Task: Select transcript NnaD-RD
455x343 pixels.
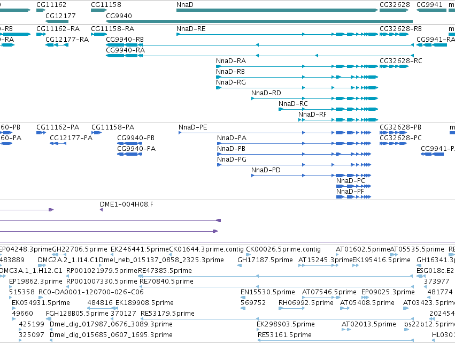Action: (314, 98)
